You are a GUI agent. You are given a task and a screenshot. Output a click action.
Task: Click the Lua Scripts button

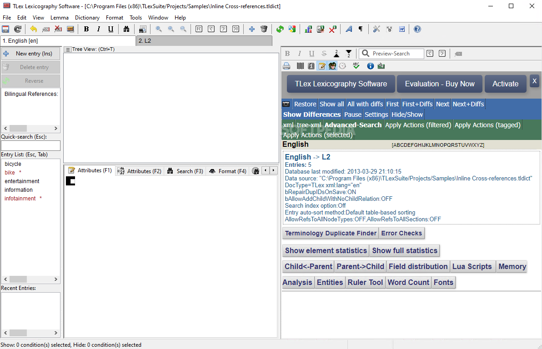pos(472,266)
